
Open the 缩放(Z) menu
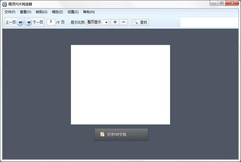point(57,12)
